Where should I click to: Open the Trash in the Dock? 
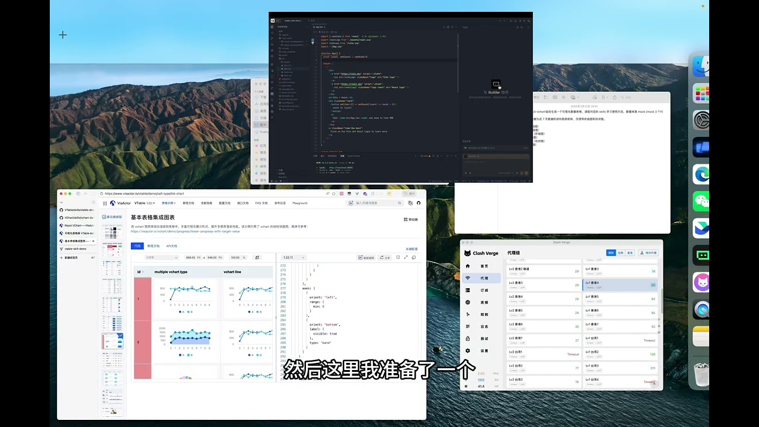[702, 374]
